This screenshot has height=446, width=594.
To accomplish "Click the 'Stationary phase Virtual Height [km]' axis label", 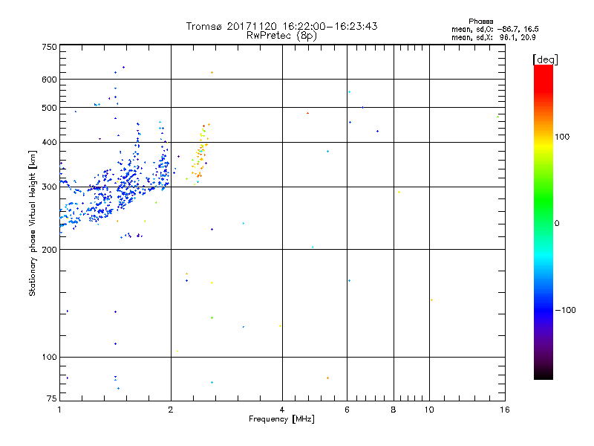I will [33, 223].
